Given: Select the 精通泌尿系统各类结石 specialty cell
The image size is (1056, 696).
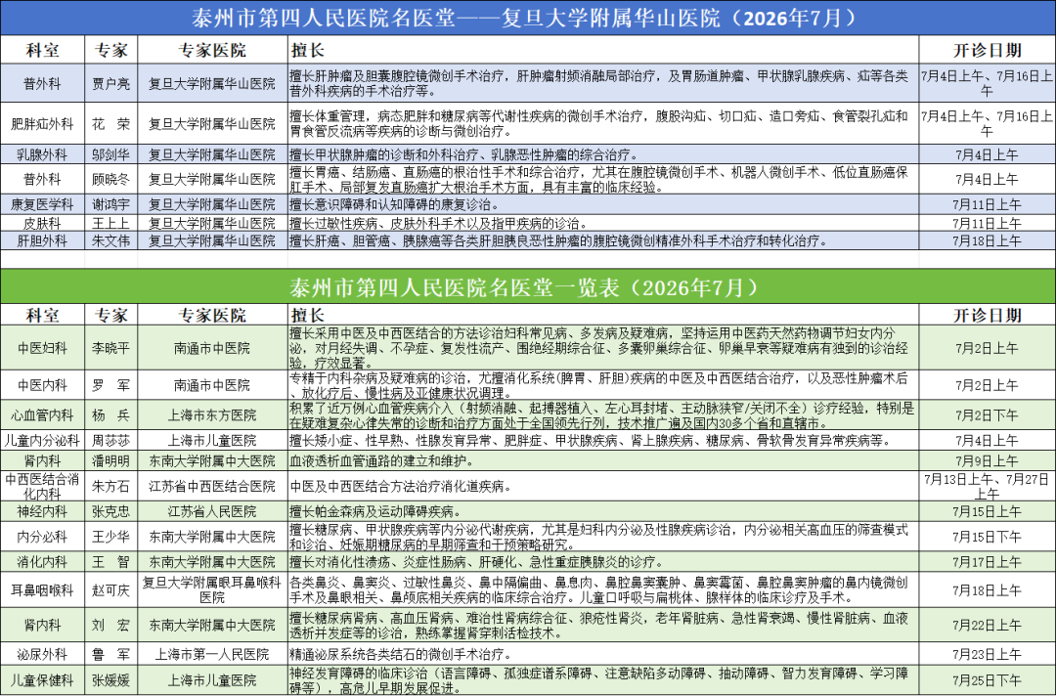Looking at the screenshot, I should (x=603, y=654).
